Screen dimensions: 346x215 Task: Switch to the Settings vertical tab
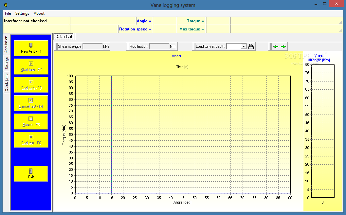[x=6, y=63]
